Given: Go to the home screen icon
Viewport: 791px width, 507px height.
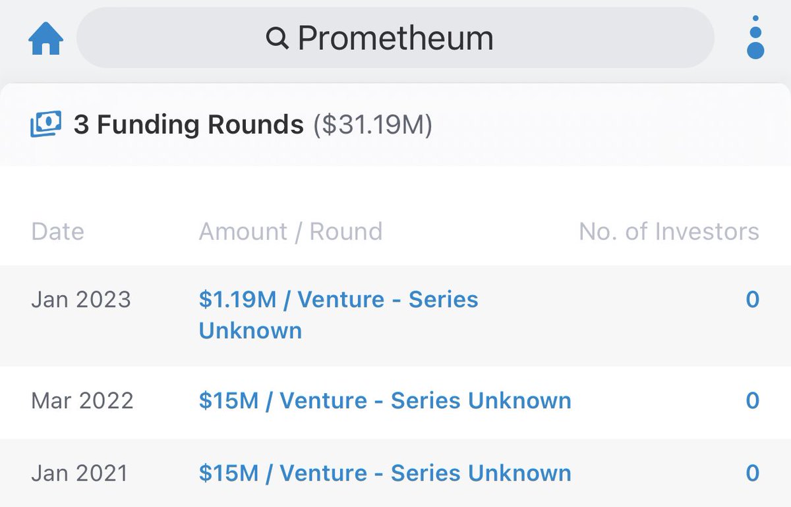Looking at the screenshot, I should (x=45, y=40).
